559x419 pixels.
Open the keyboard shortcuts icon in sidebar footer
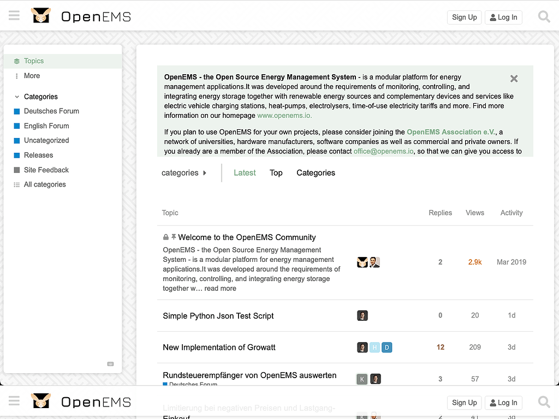(111, 363)
